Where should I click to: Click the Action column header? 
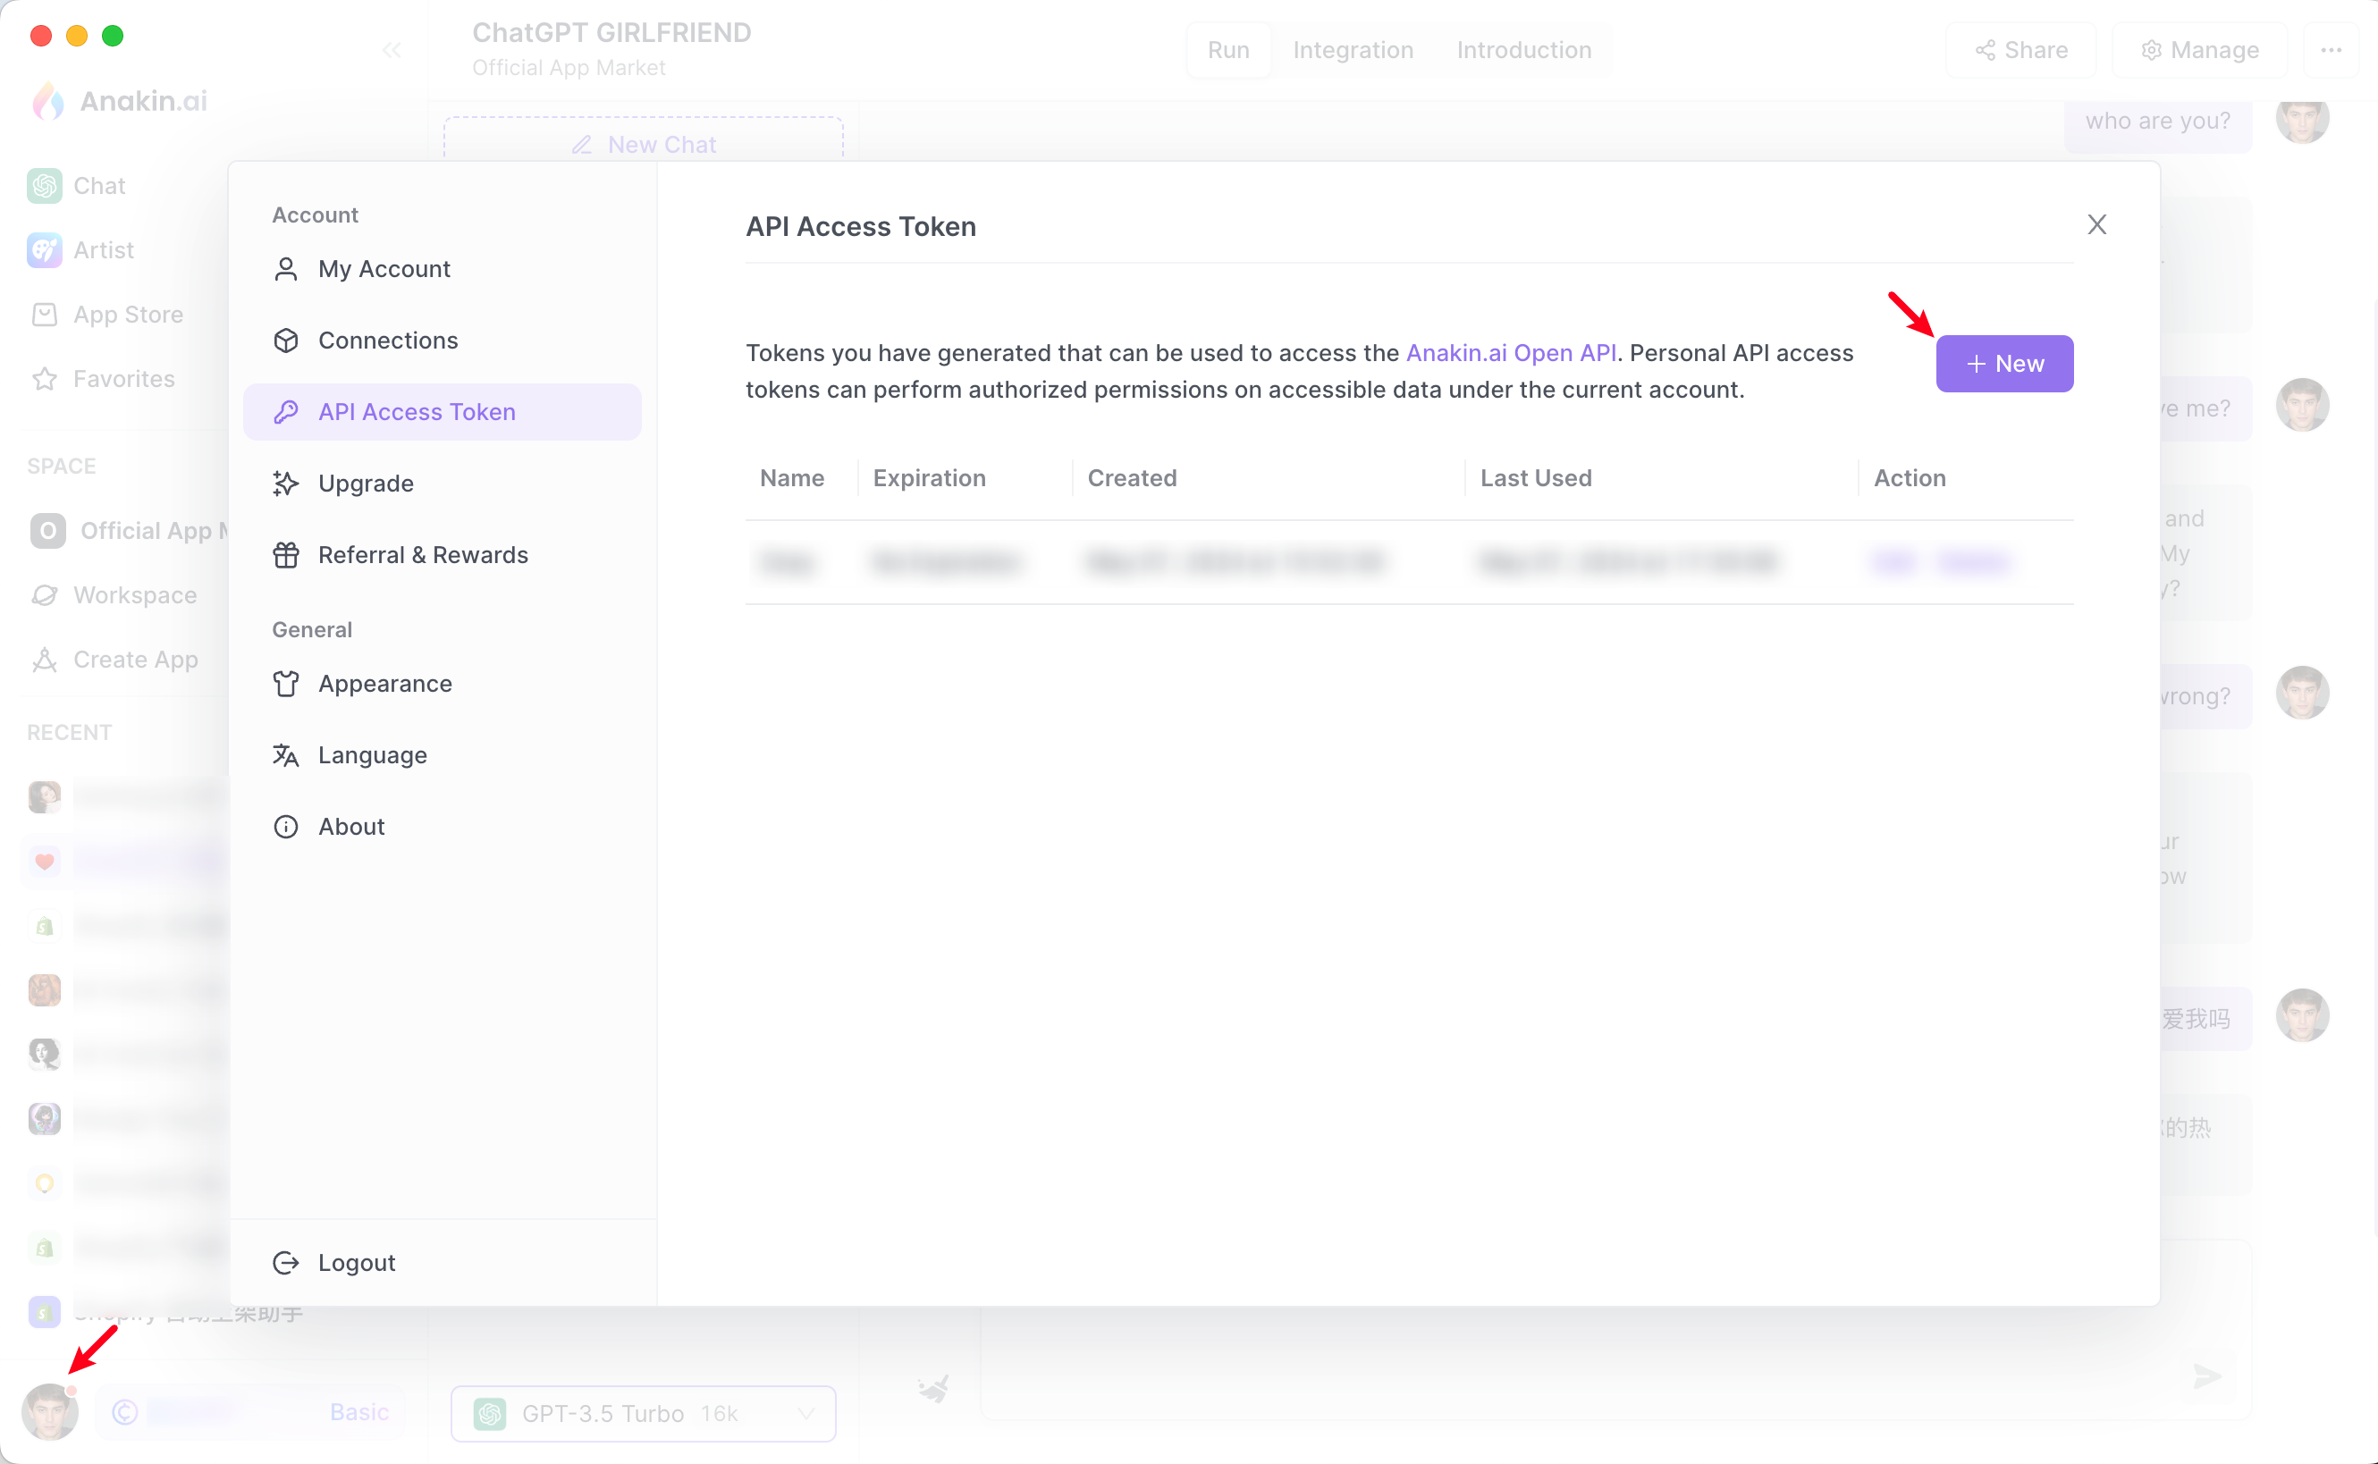1910,478
